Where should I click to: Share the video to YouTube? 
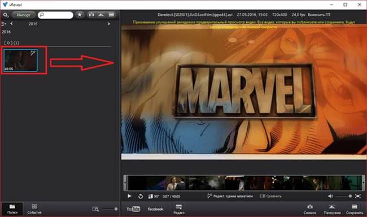click(x=133, y=209)
